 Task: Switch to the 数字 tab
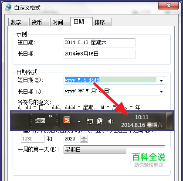pos(18,22)
